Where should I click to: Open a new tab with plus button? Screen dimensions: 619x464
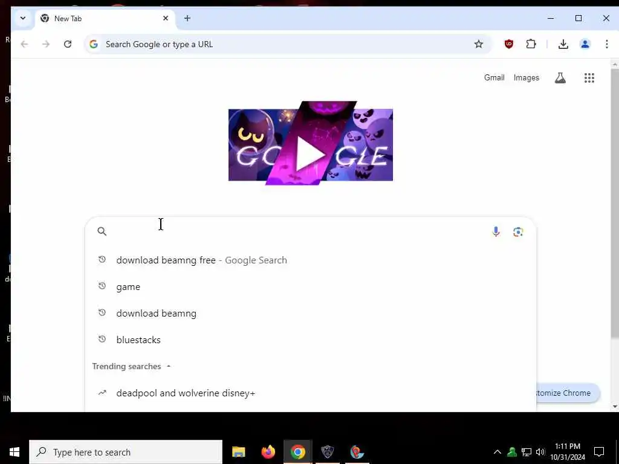click(187, 19)
